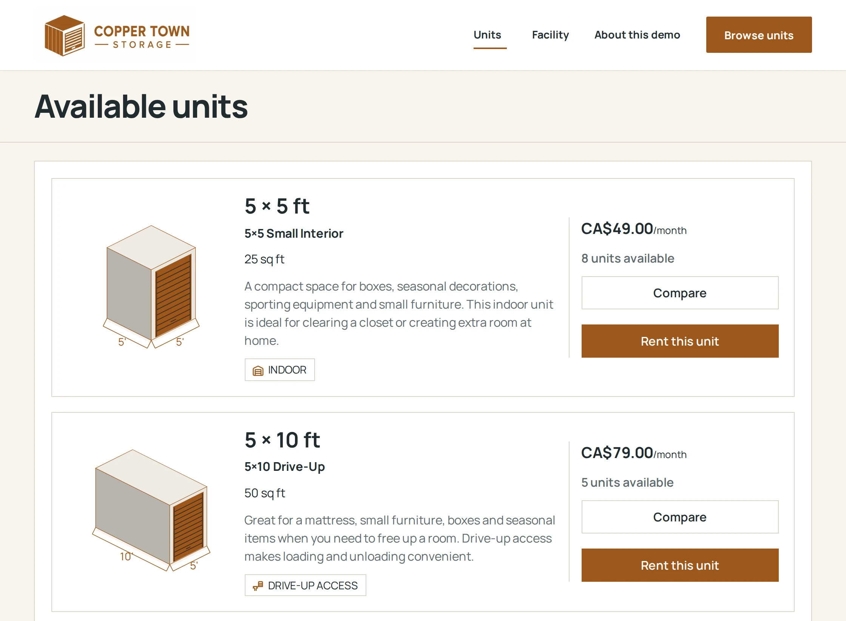
Task: Click the 5×5 unit illustration
Action: 151,287
